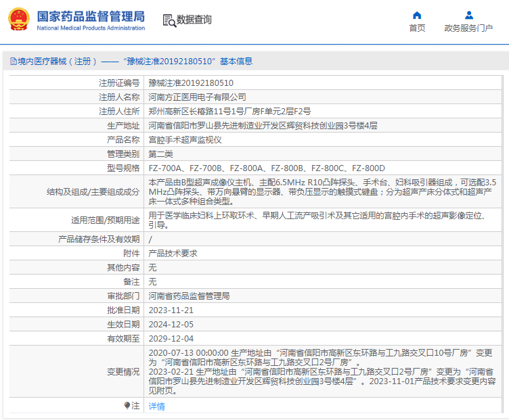Click the 首页 home icon
The image size is (509, 420).
point(417,16)
